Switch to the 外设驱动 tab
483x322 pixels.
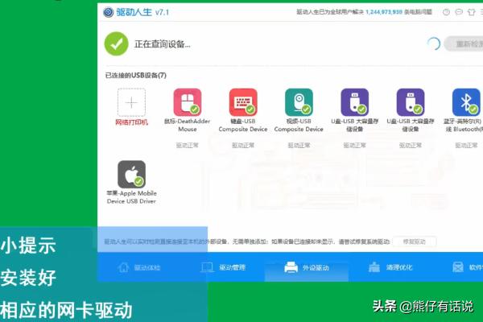(308, 267)
